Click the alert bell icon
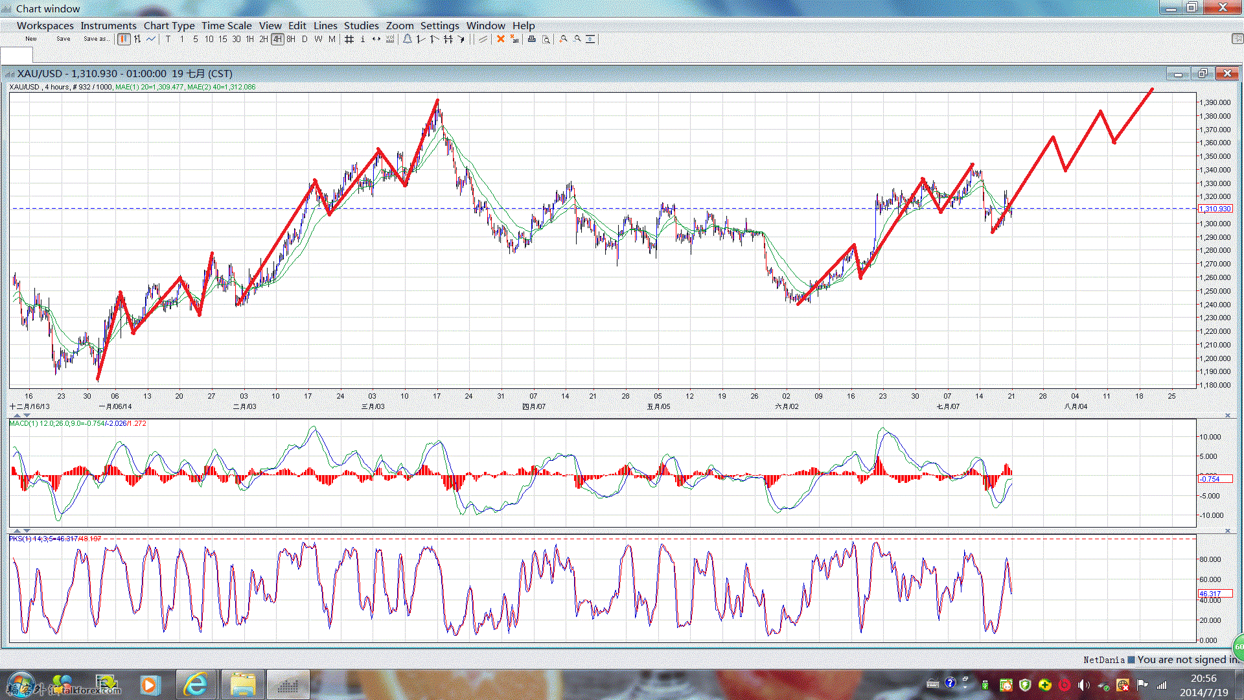Viewport: 1244px width, 700px height. 407,39
